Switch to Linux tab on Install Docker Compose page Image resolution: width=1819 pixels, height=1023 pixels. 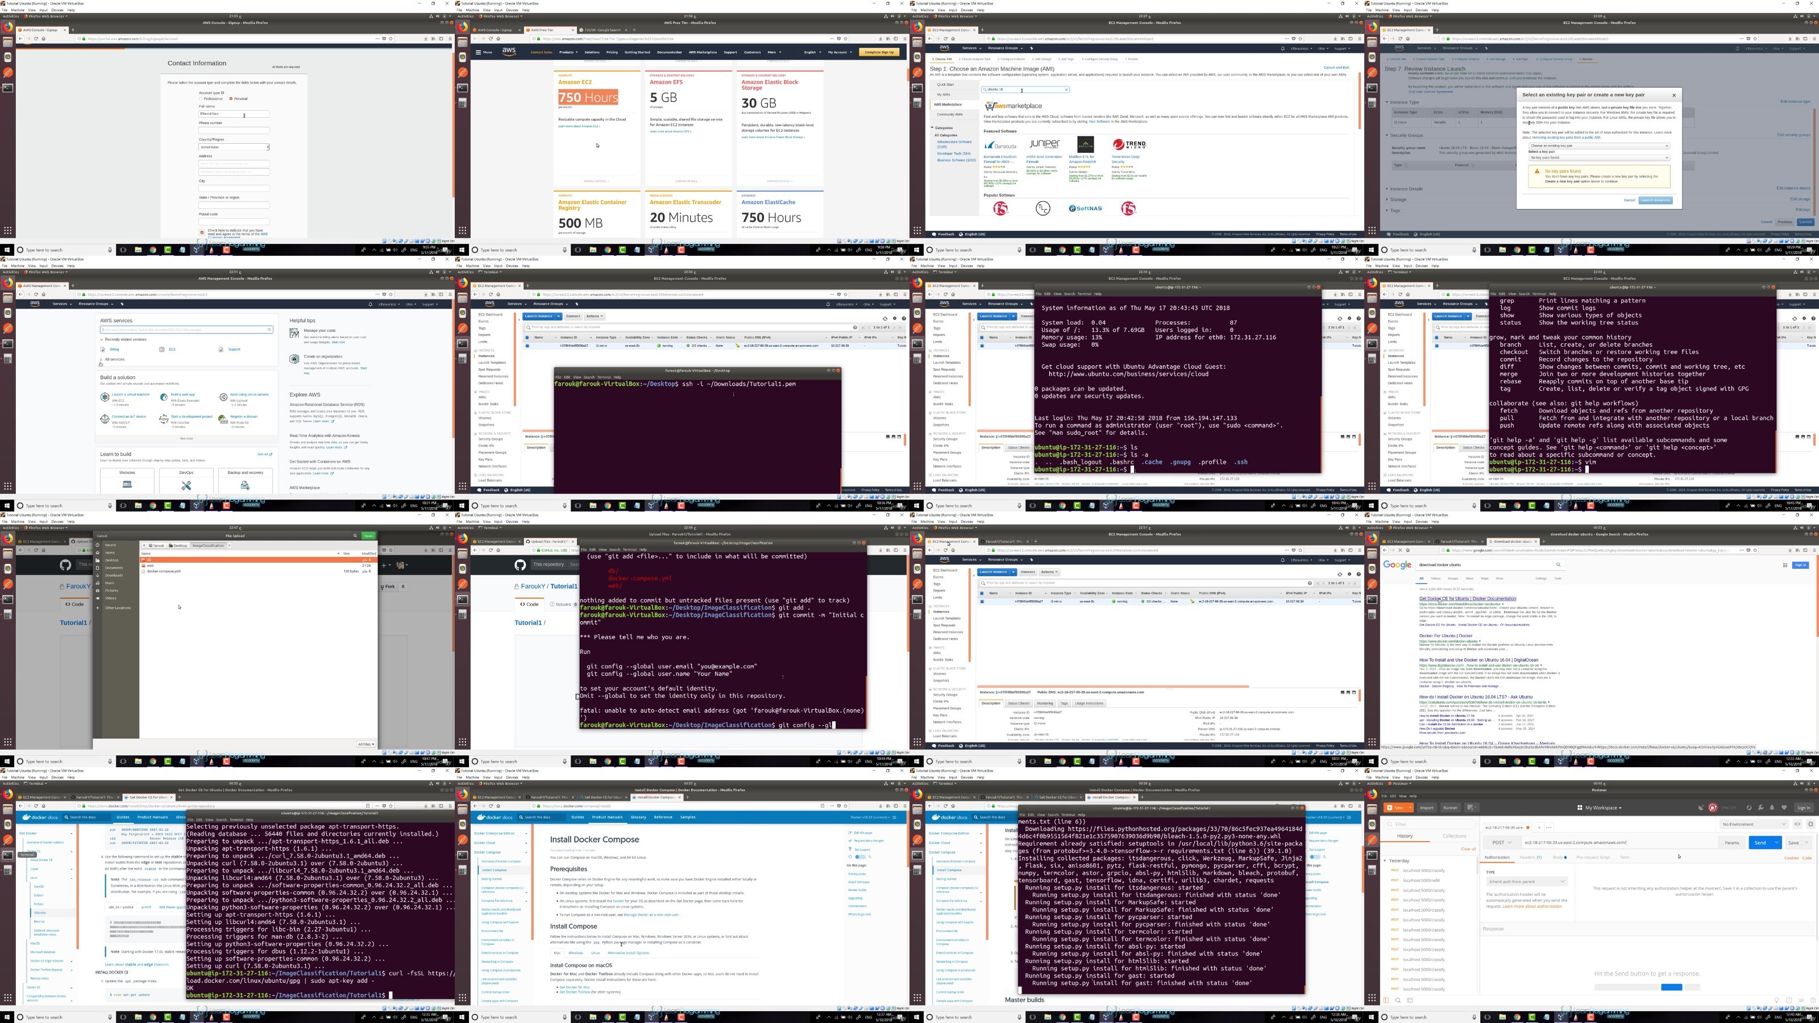(x=595, y=953)
